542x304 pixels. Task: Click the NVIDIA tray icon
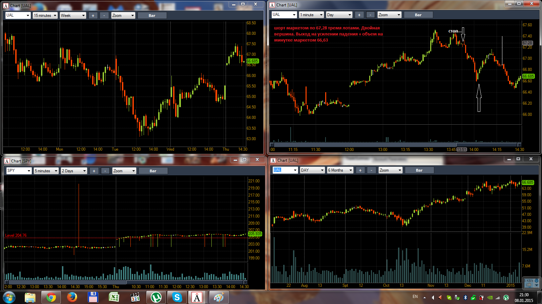click(490, 298)
